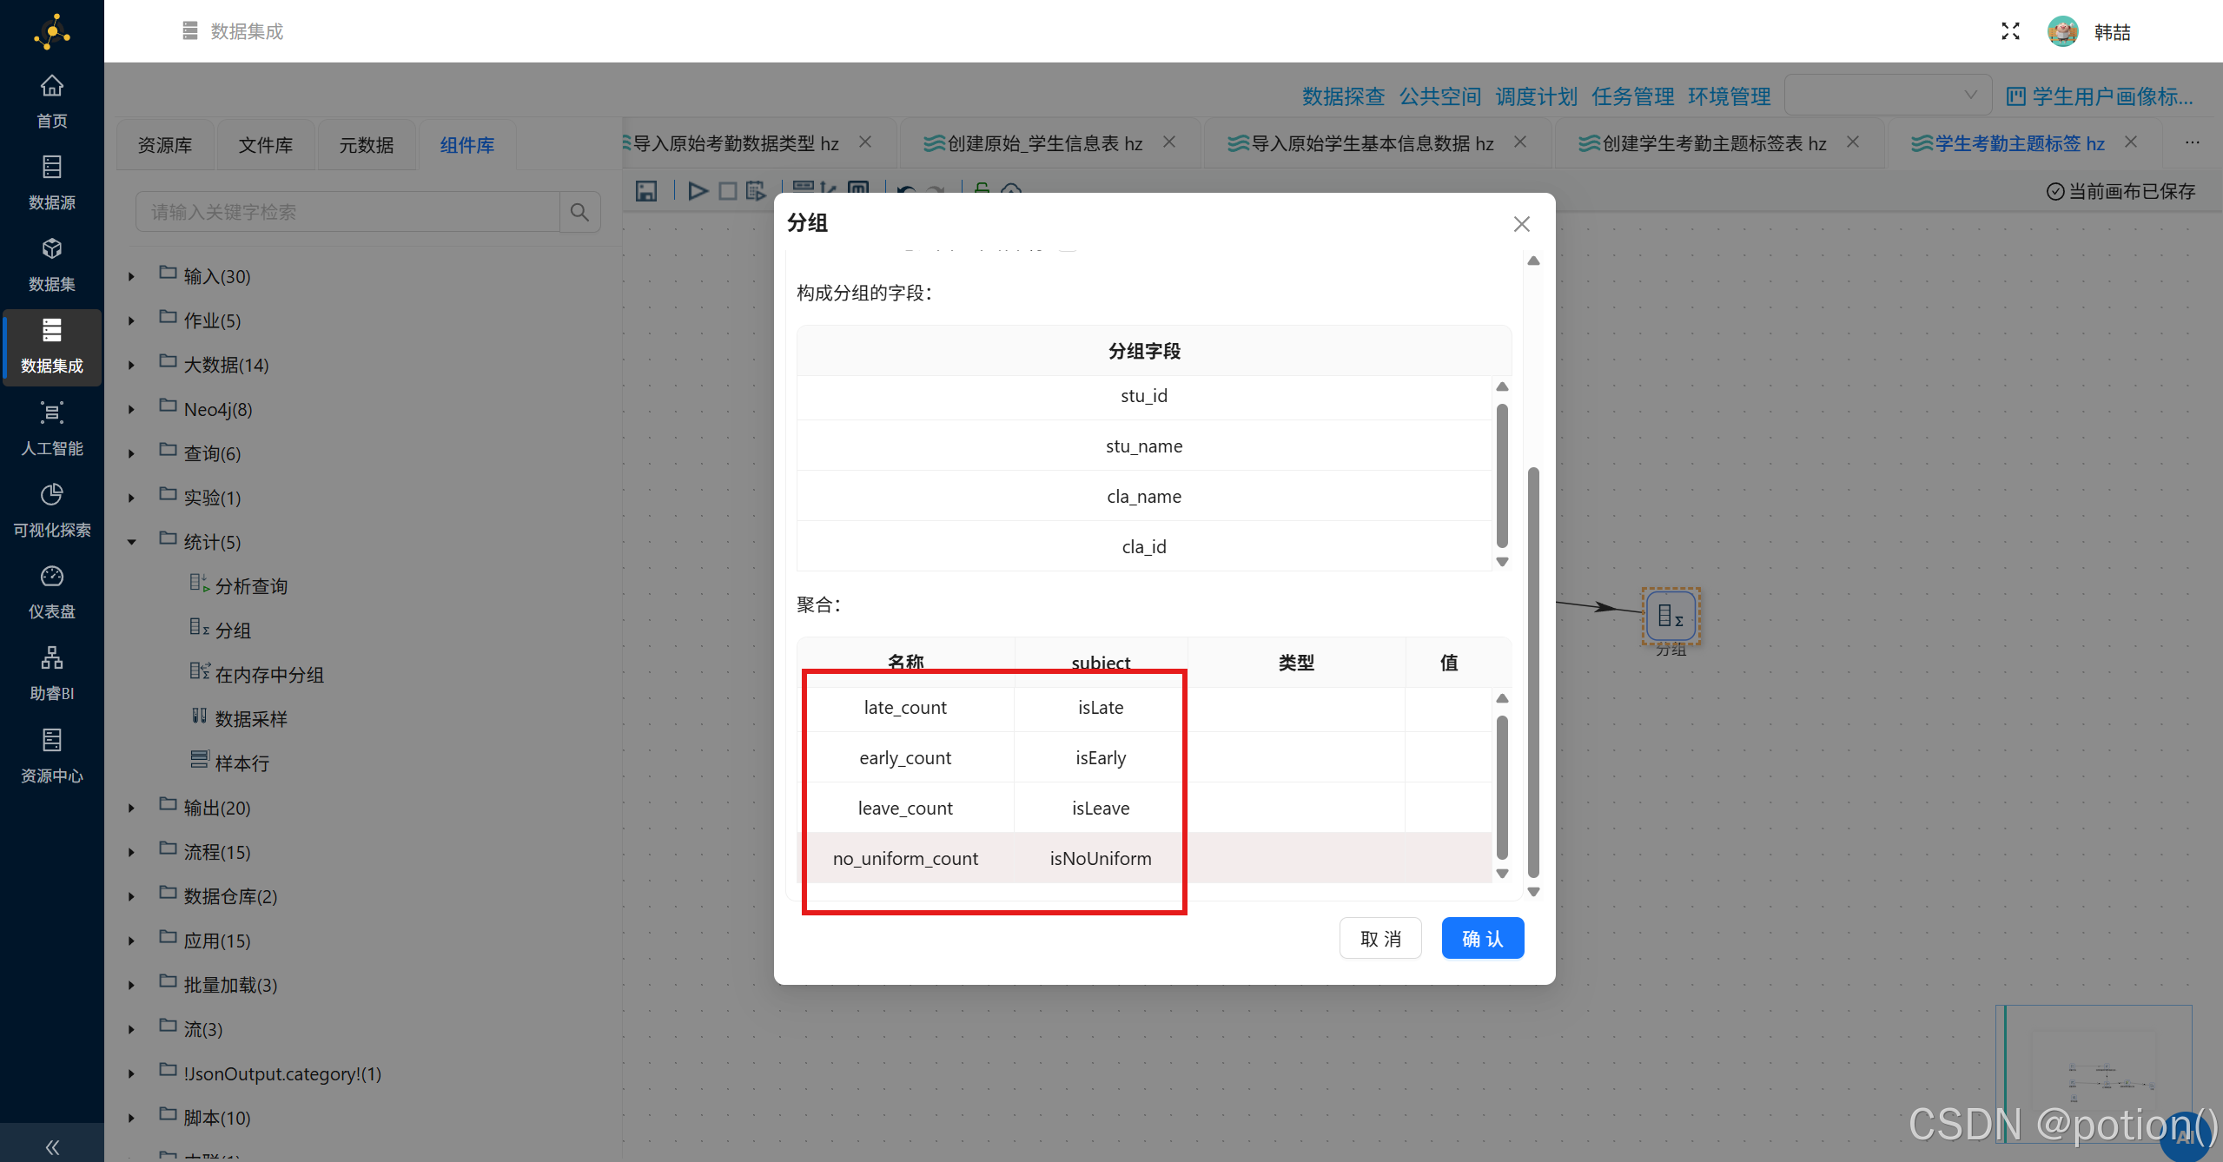Select the 样本行 component
The height and width of the screenshot is (1162, 2223).
click(229, 763)
